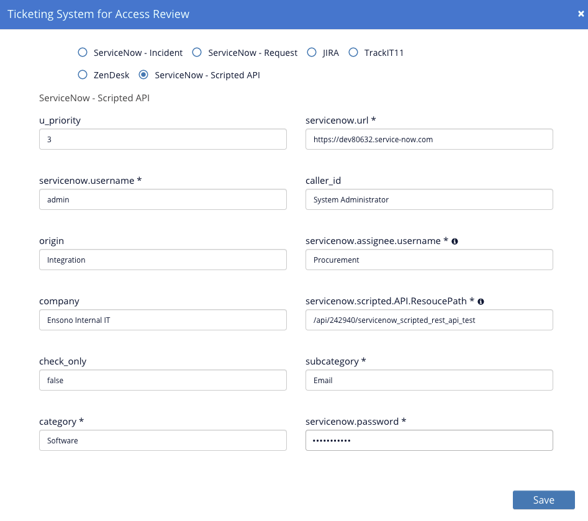This screenshot has width=588, height=521.
Task: Select ServiceNow - Request radio option
Action: coord(197,52)
